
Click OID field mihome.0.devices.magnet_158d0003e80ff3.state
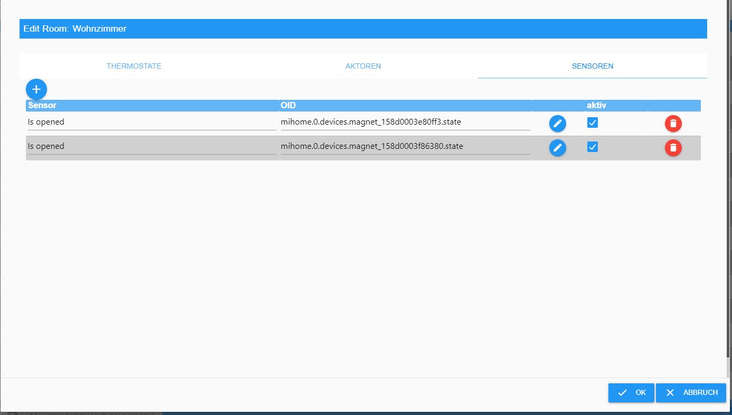(x=406, y=122)
